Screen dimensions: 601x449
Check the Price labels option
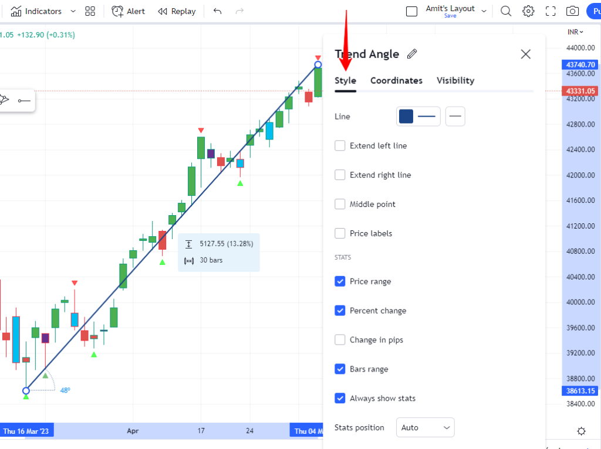pos(340,233)
